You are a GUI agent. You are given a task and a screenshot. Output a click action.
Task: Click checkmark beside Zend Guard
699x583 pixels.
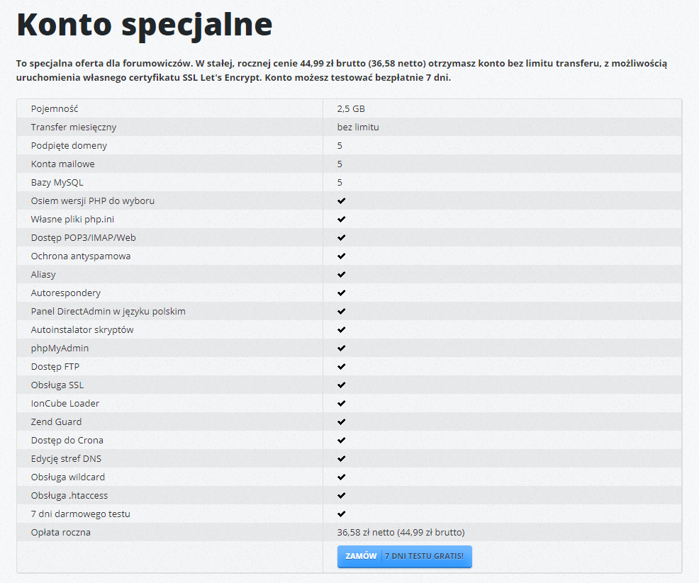point(341,421)
